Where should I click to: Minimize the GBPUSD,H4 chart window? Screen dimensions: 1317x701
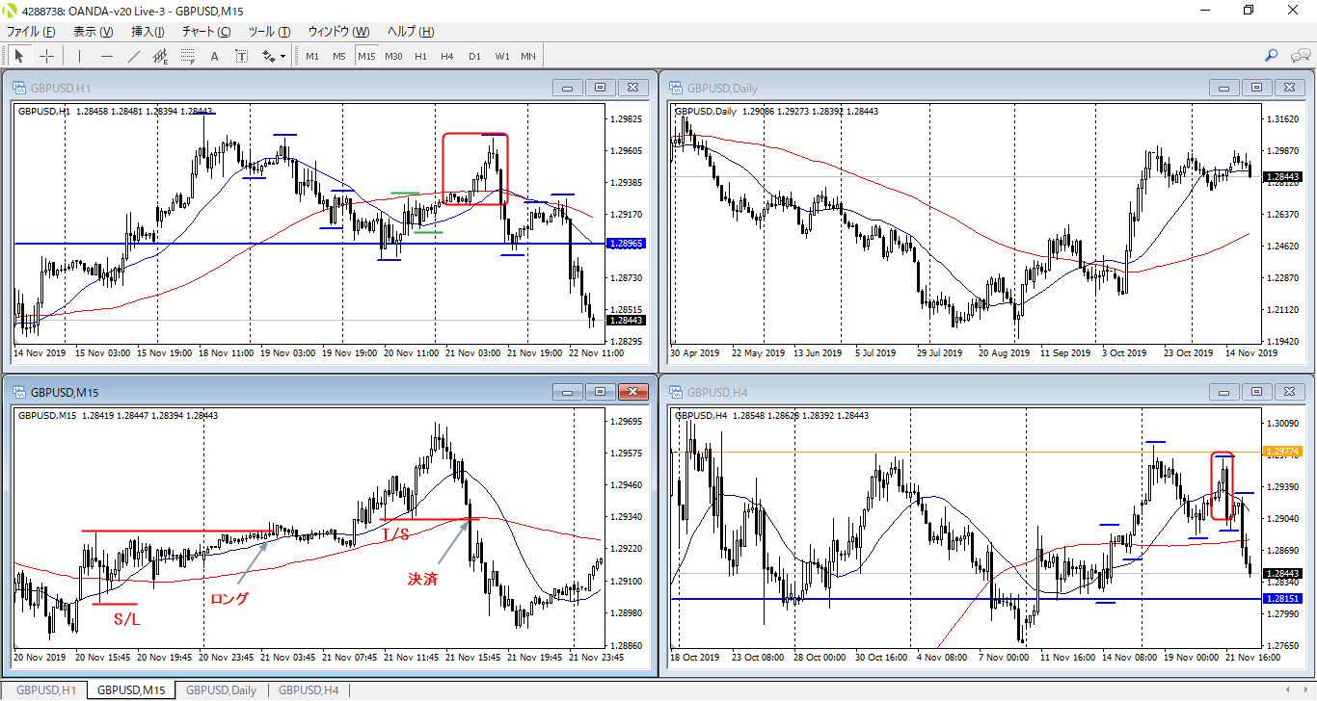[1223, 392]
